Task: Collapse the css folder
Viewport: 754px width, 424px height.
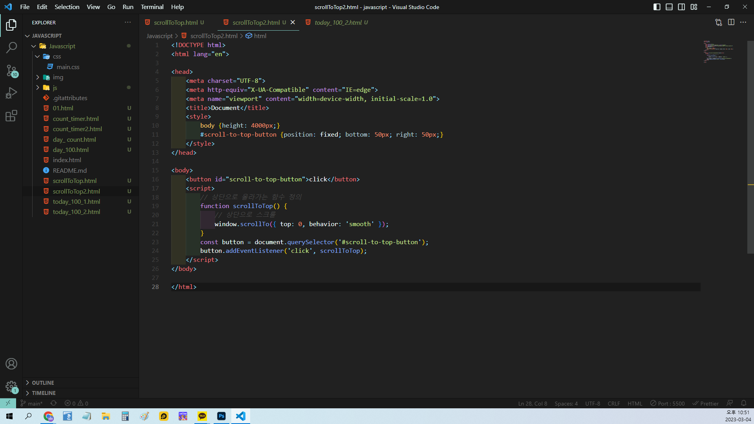Action: 57,57
